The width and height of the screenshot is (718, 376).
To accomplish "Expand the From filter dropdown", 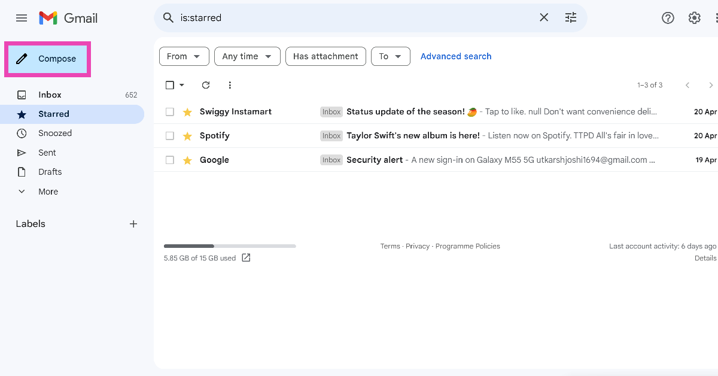I will coord(184,56).
